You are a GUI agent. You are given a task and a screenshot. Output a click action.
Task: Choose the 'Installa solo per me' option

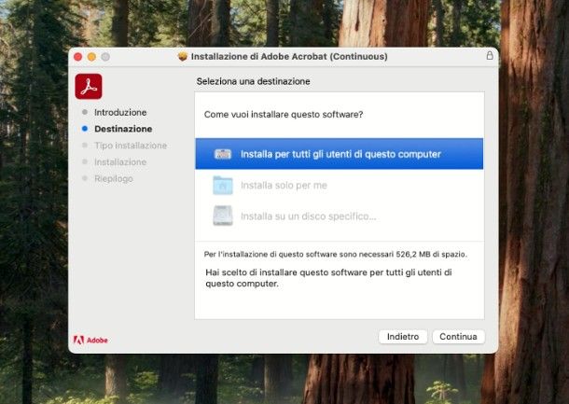coord(284,186)
